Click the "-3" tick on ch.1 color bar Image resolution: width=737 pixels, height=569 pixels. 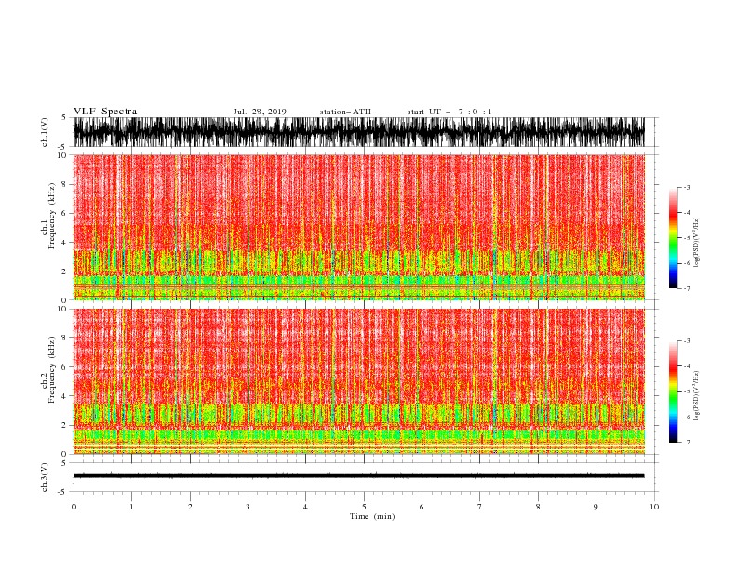pos(687,187)
